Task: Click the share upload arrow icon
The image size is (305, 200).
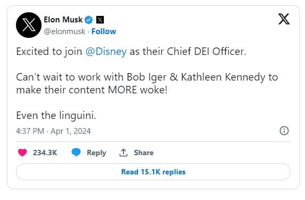Action: coord(123,153)
